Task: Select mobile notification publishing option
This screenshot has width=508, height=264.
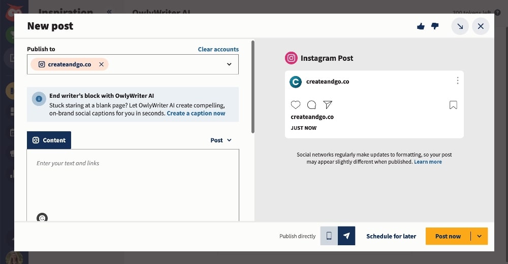Action: (329, 236)
